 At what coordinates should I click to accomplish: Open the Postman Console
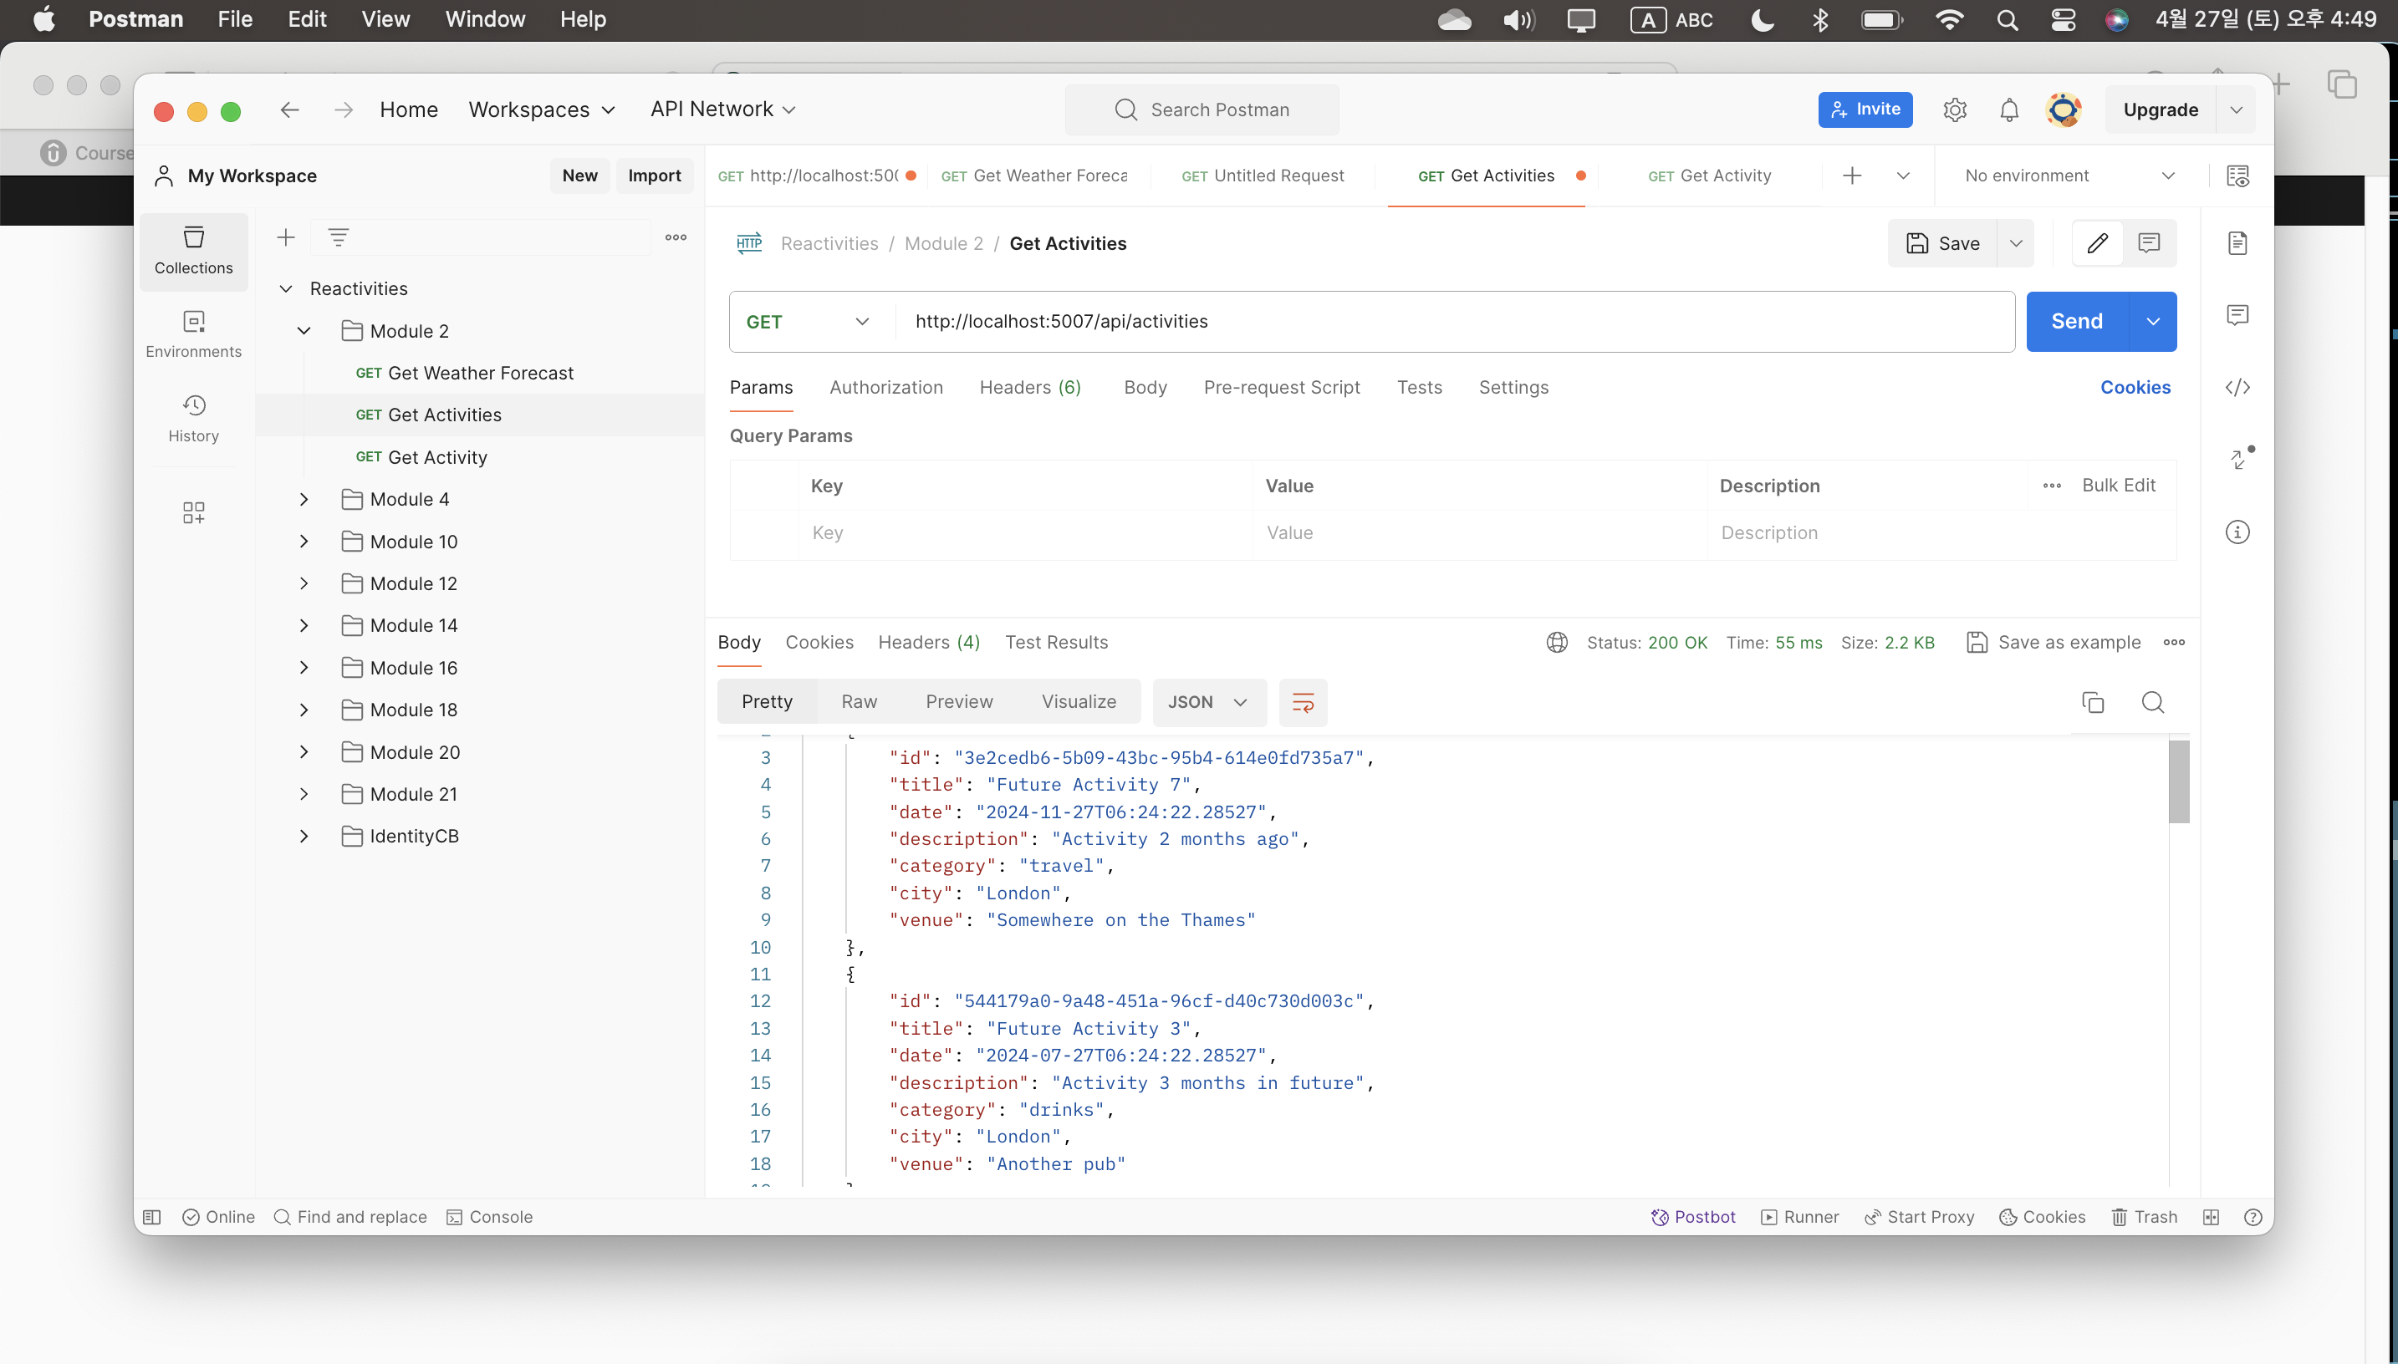tap(490, 1216)
